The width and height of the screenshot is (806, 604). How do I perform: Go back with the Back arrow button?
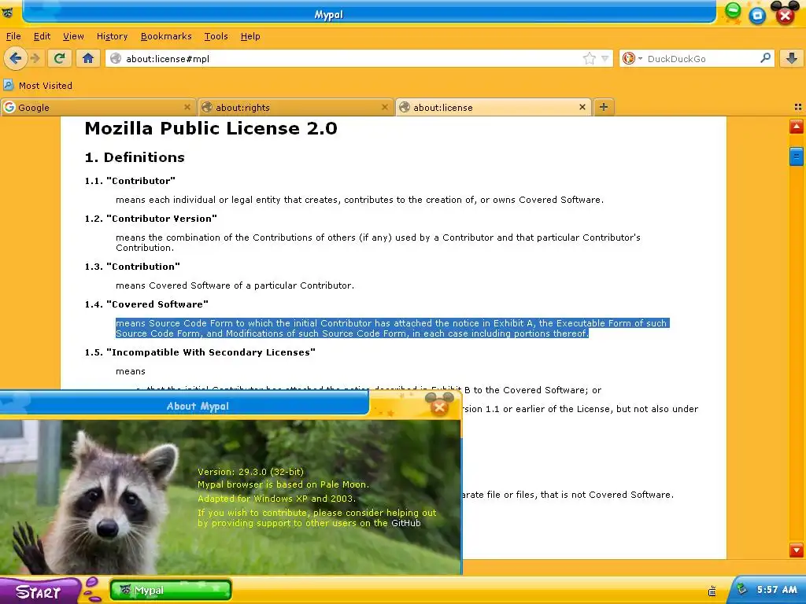coord(16,58)
